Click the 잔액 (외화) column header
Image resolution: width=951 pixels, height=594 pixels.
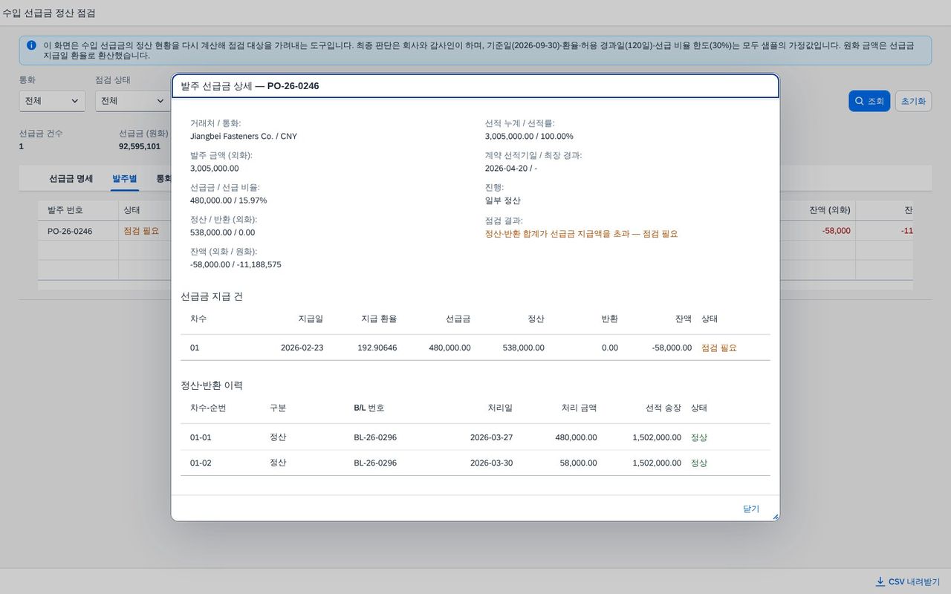tap(830, 210)
